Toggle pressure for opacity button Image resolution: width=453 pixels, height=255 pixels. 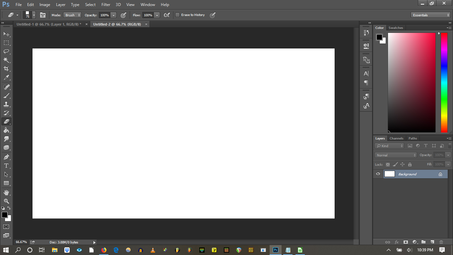click(123, 15)
